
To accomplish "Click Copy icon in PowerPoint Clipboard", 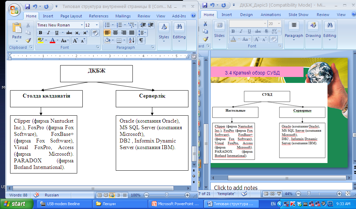I will pos(205,31).
